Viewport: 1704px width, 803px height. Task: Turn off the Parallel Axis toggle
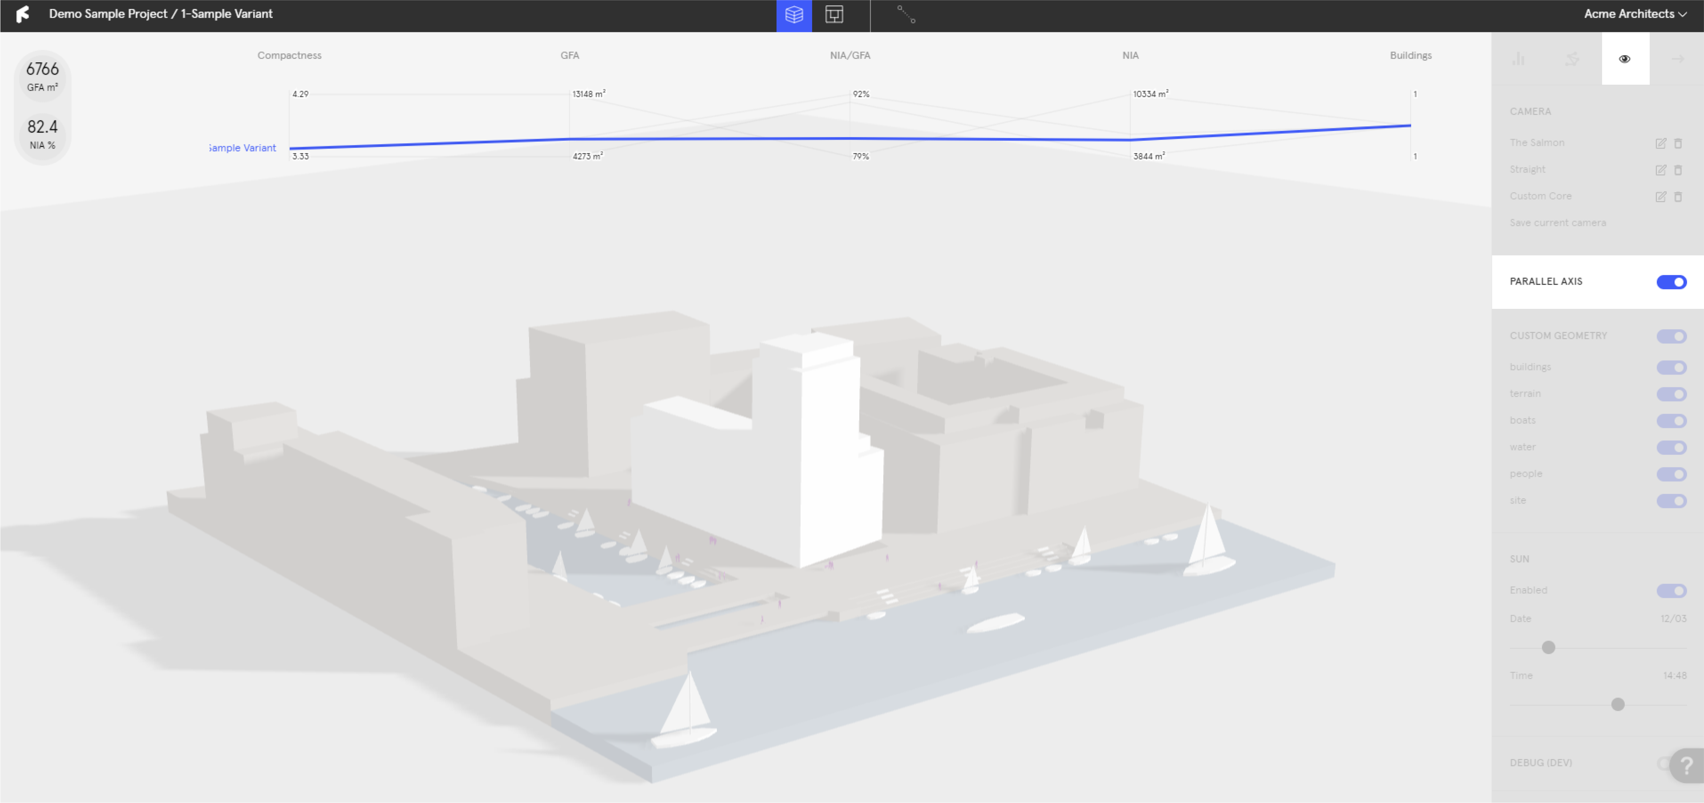(1671, 282)
